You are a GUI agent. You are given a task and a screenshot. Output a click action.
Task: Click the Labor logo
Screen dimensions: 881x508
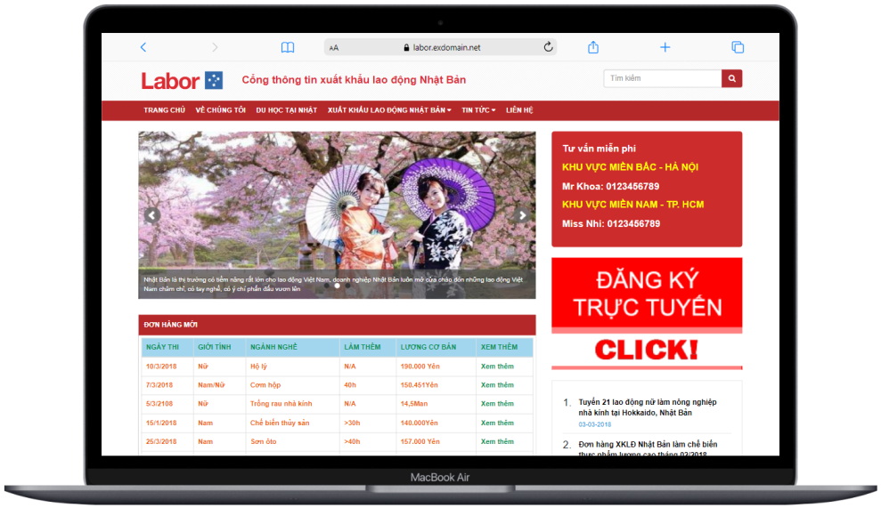[182, 81]
